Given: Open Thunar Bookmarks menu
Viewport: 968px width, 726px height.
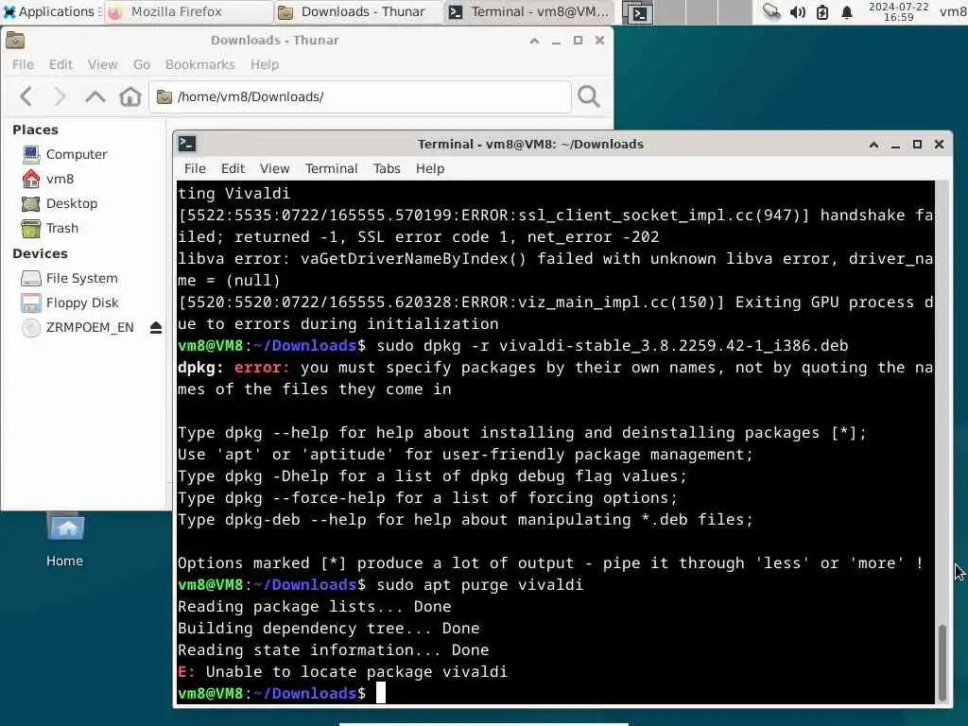Looking at the screenshot, I should pos(200,65).
